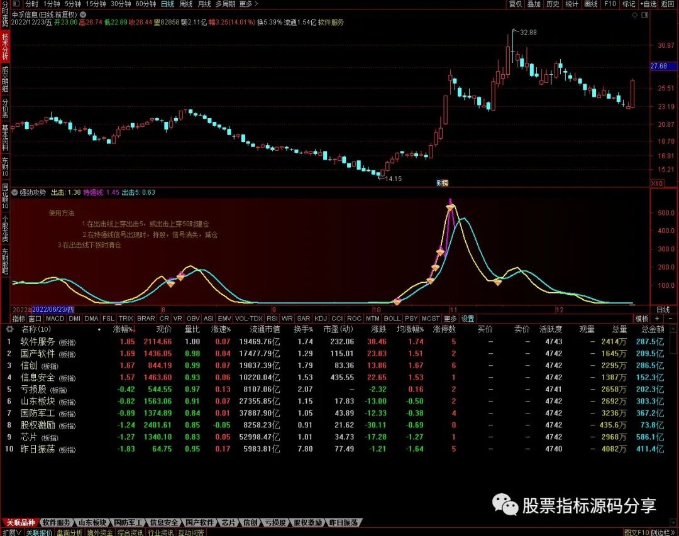Select the 国防军工 row in the table
Screen dimensions: 679x536
(336, 413)
